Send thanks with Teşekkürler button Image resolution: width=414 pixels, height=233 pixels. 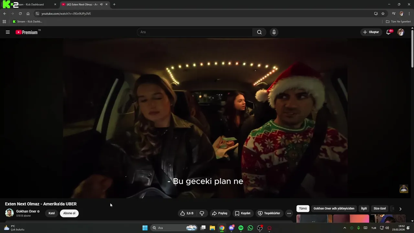coord(269,213)
